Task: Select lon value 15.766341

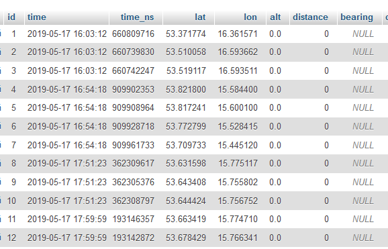Action: tap(238, 238)
